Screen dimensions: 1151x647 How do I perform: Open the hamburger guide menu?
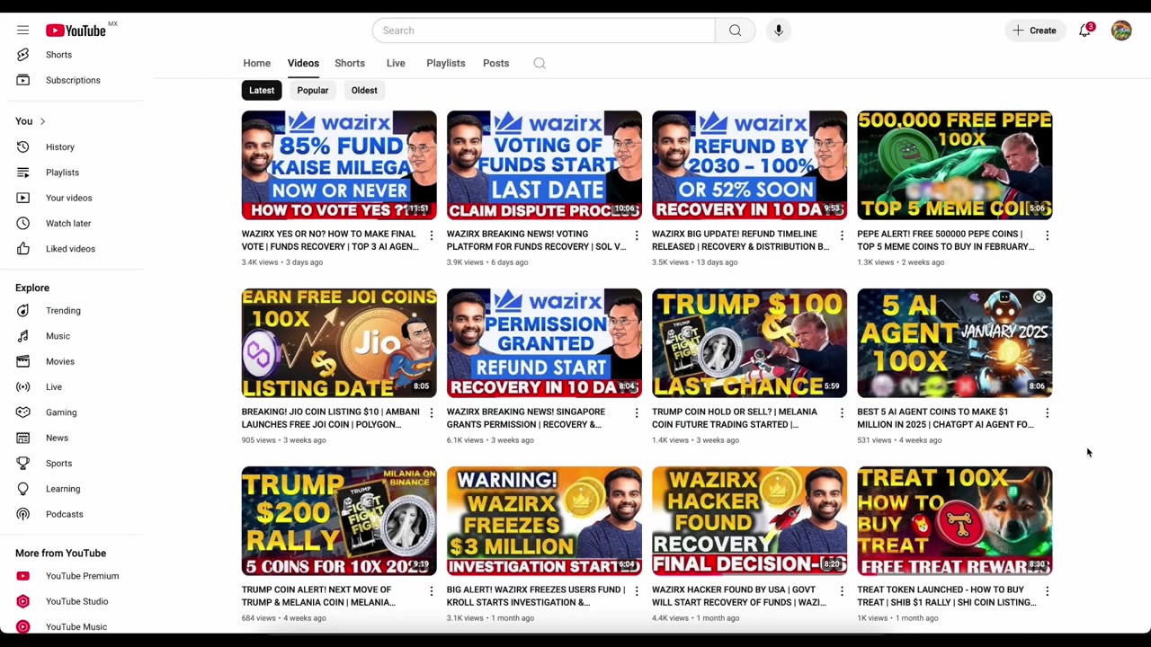[22, 31]
